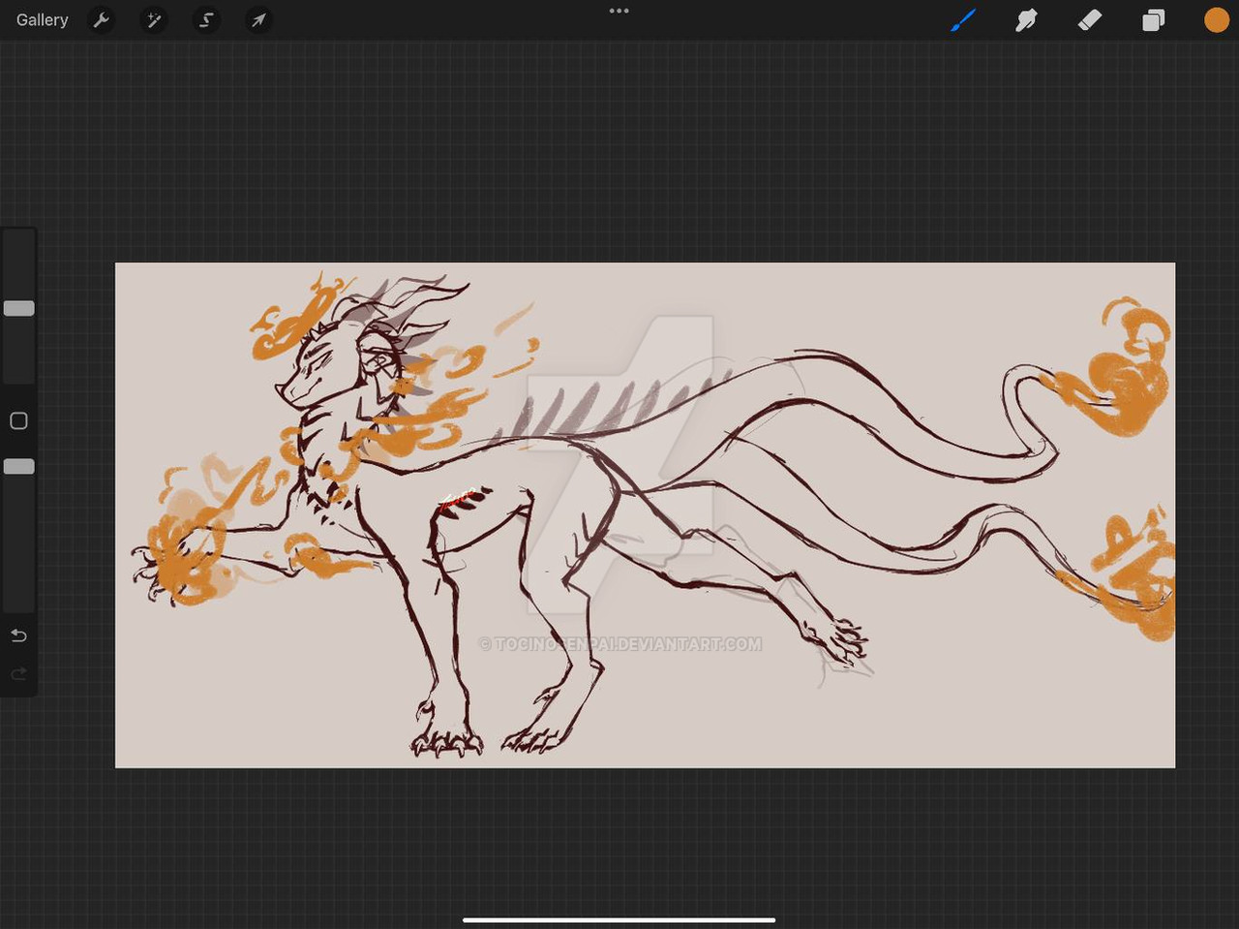Tap the dragon sketch canvas
Image resolution: width=1239 pixels, height=929 pixels.
pos(645,515)
